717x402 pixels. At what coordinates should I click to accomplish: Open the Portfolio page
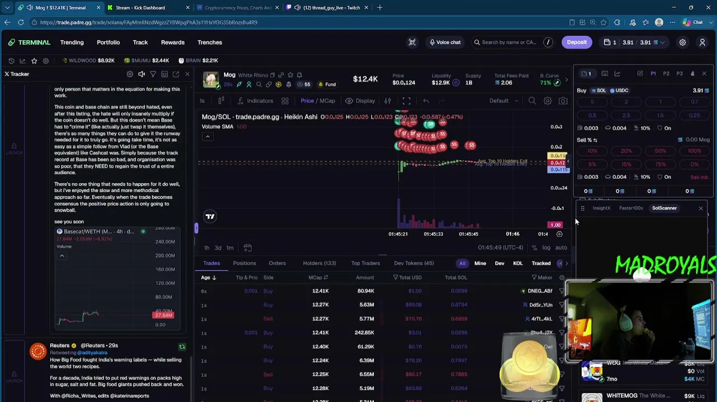pyautogui.click(x=108, y=42)
